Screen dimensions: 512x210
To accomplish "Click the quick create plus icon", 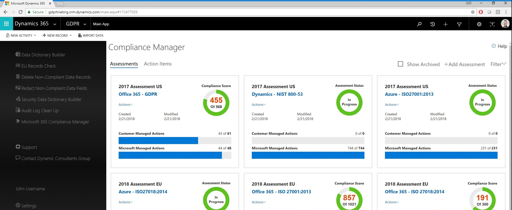I will [x=445, y=24].
